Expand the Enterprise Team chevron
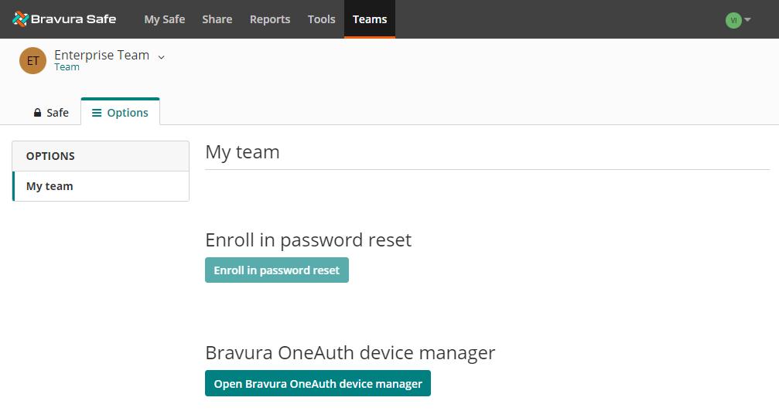The width and height of the screenshot is (779, 411). (162, 56)
